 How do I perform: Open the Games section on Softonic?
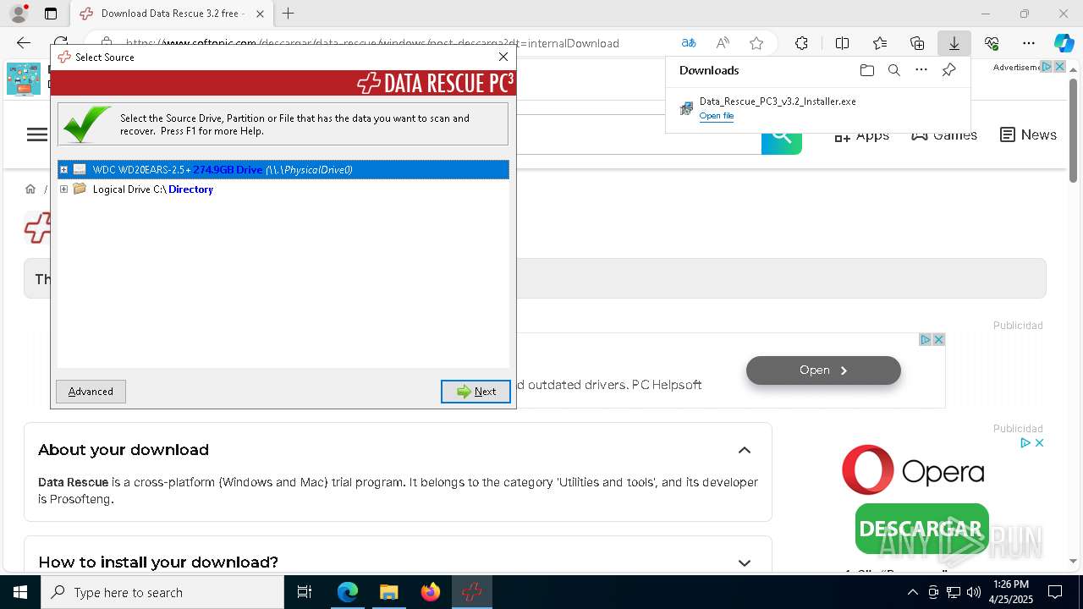pyautogui.click(x=944, y=134)
